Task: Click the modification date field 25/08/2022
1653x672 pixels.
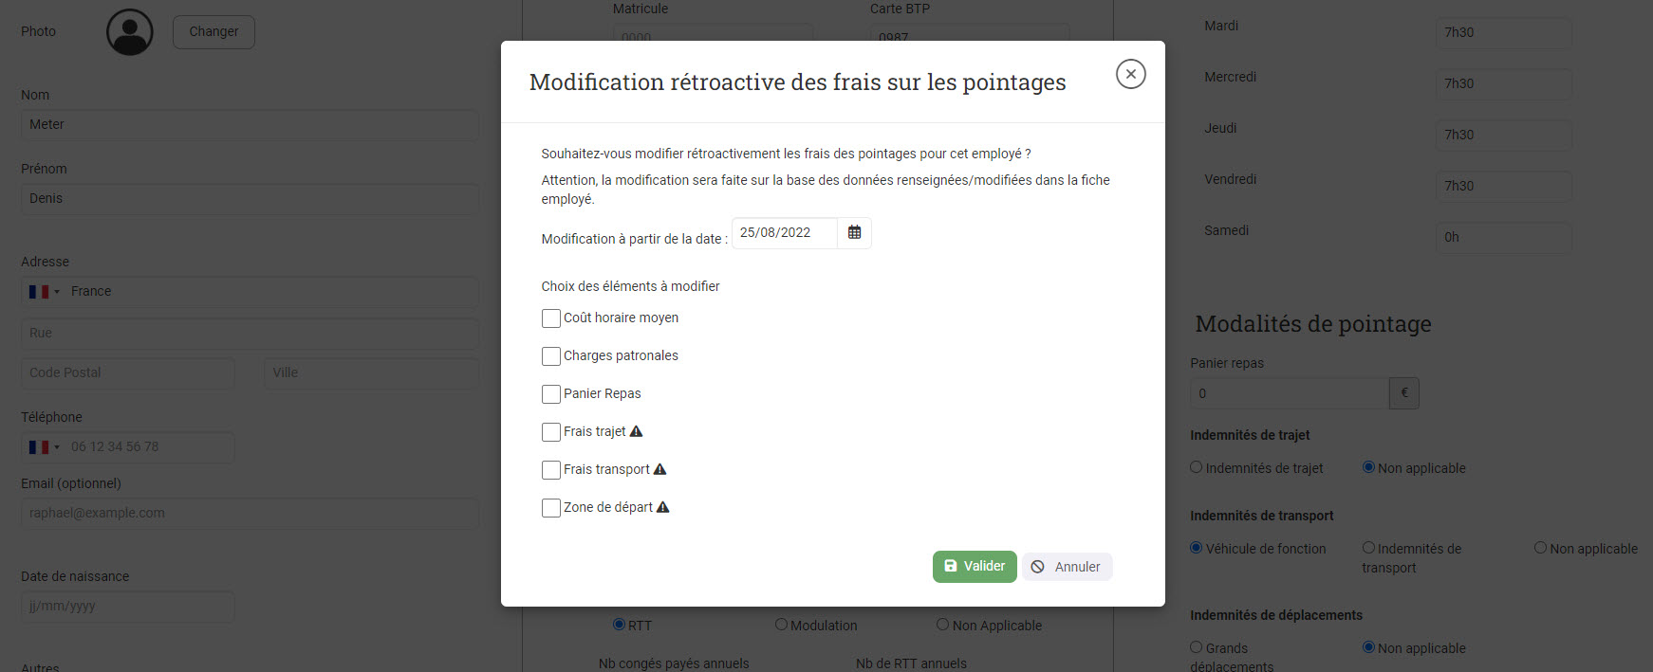Action: 785,232
